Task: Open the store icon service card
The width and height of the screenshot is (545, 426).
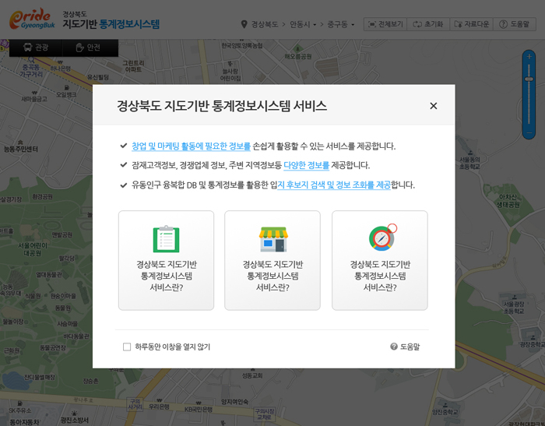Action: pyautogui.click(x=272, y=260)
